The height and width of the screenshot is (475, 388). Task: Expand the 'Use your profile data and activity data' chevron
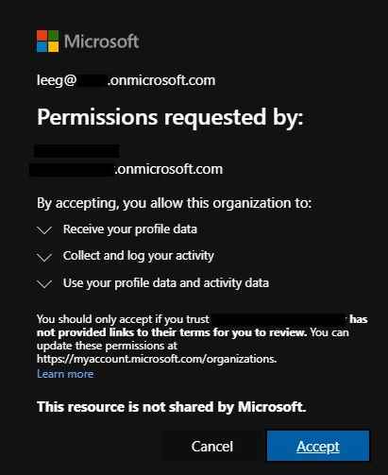point(44,284)
